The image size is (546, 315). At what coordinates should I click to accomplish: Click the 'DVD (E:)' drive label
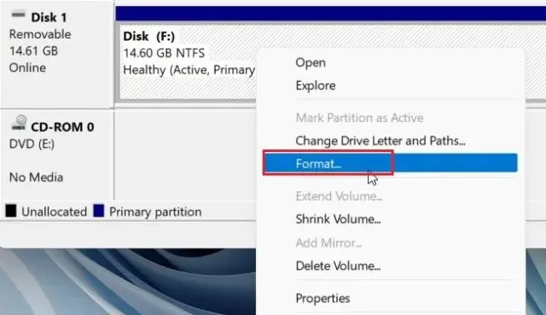[x=32, y=144]
